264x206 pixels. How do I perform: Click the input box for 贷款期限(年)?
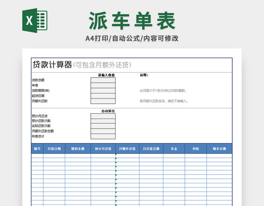103,91
